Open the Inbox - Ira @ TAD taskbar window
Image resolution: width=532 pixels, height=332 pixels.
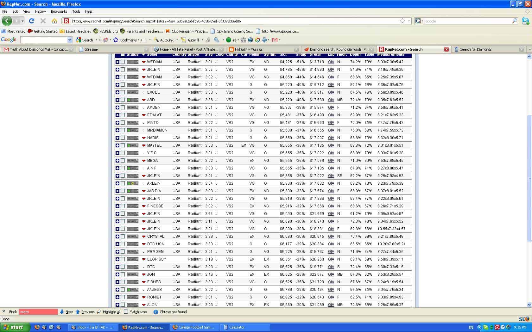click(93, 327)
